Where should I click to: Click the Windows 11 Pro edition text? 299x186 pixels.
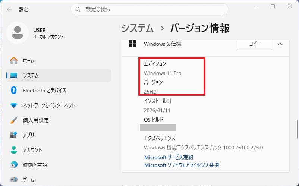(x=163, y=73)
